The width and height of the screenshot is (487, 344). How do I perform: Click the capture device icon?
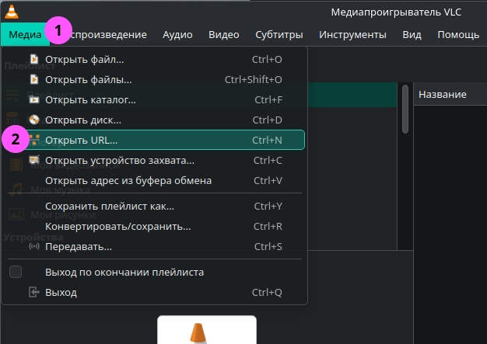[33, 160]
